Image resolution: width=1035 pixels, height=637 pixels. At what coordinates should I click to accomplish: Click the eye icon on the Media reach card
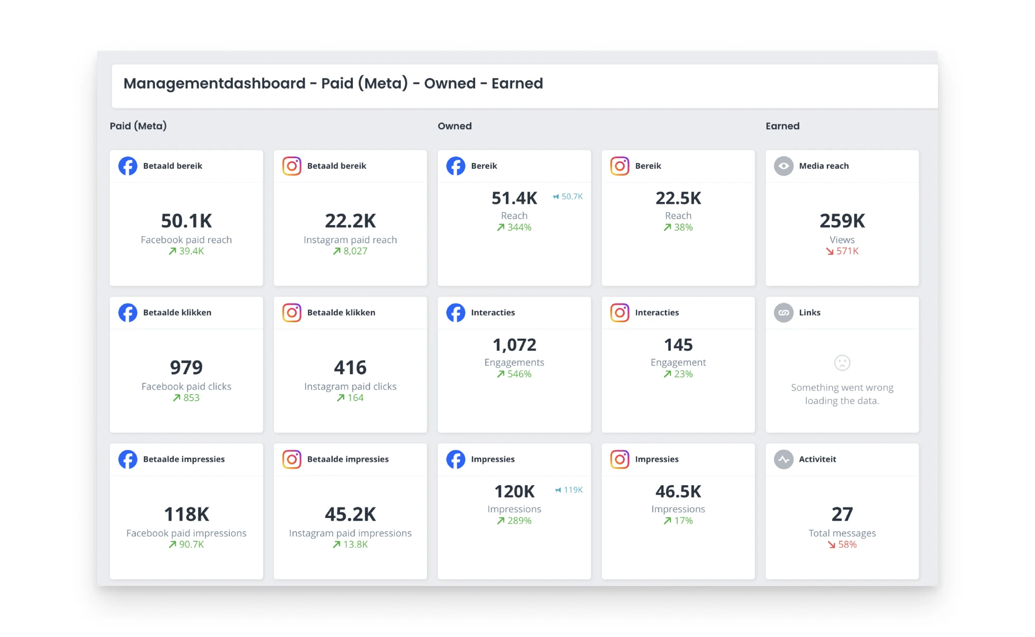pos(784,166)
